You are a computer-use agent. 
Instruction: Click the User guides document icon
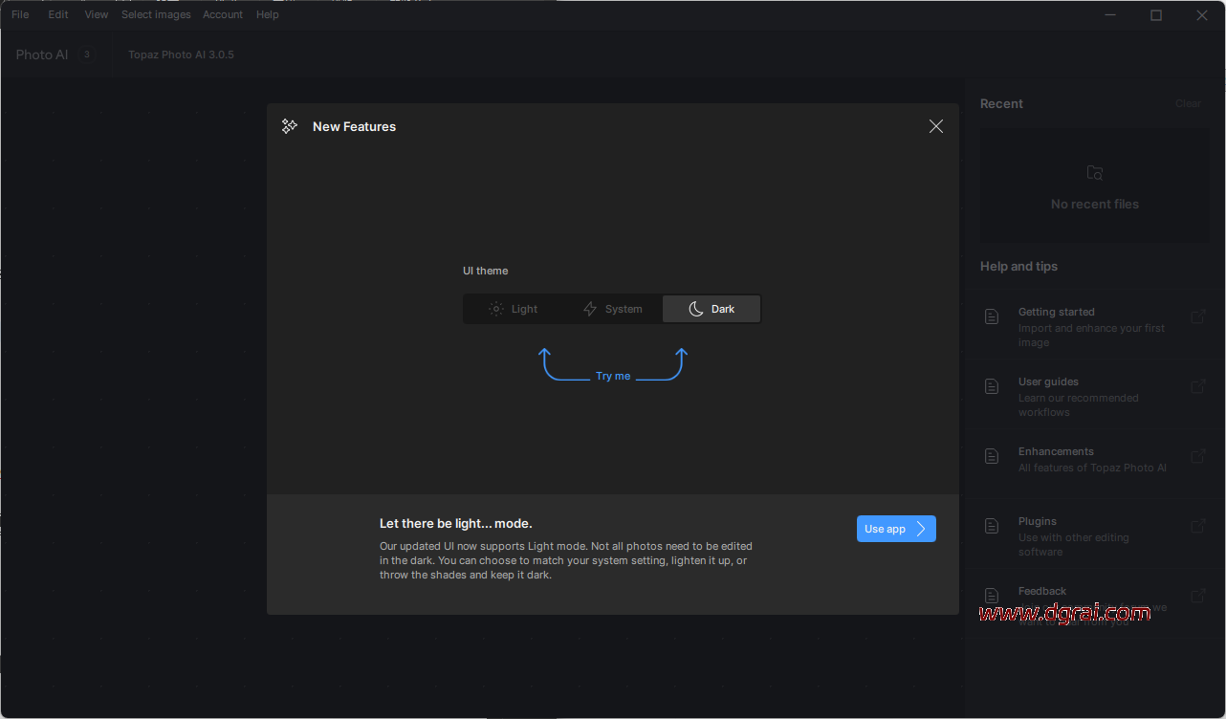pos(993,385)
